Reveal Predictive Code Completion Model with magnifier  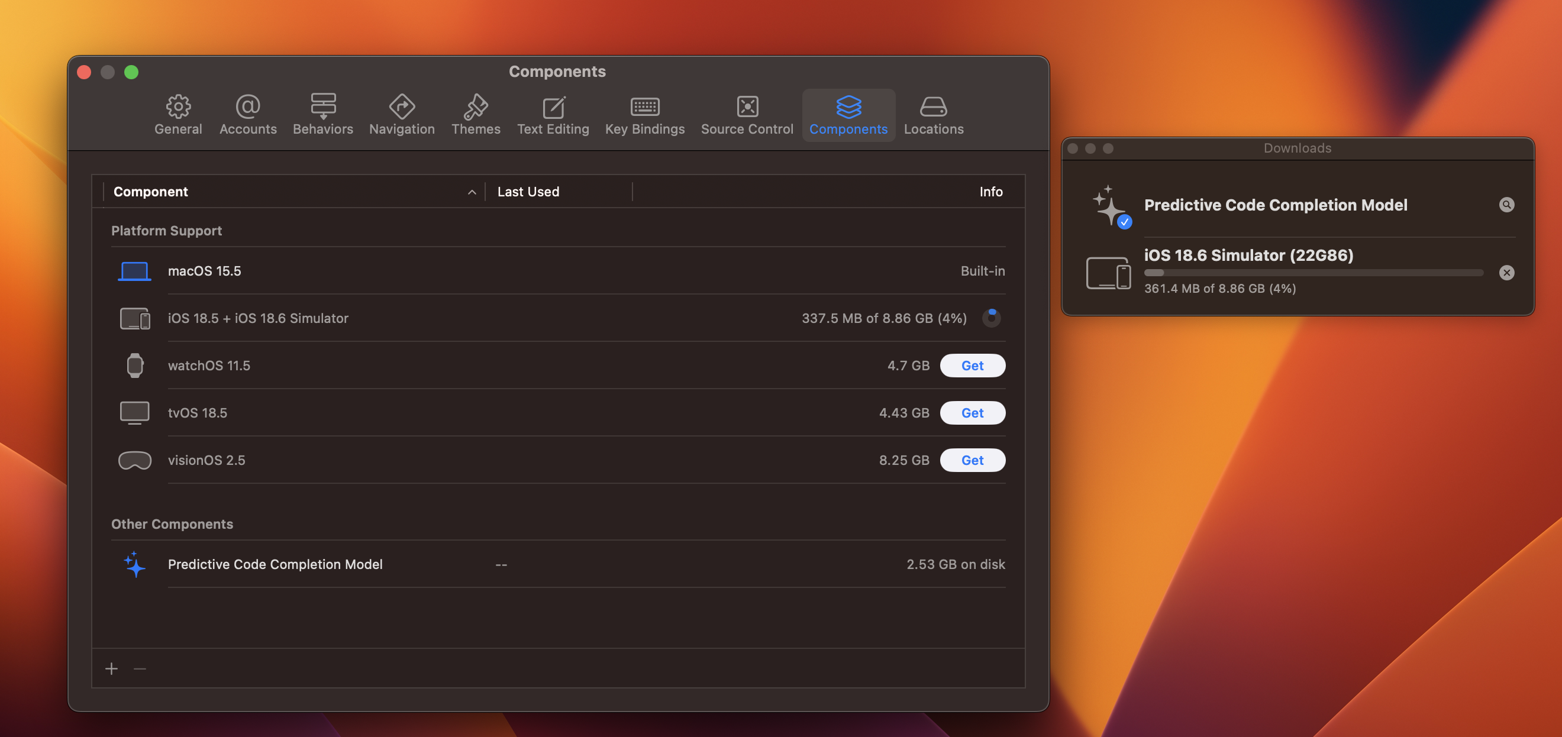click(1506, 205)
